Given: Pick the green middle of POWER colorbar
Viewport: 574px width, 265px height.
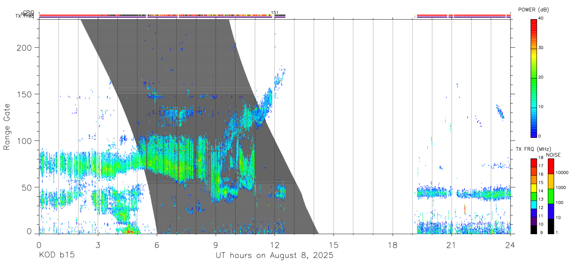Looking at the screenshot, I should [534, 78].
